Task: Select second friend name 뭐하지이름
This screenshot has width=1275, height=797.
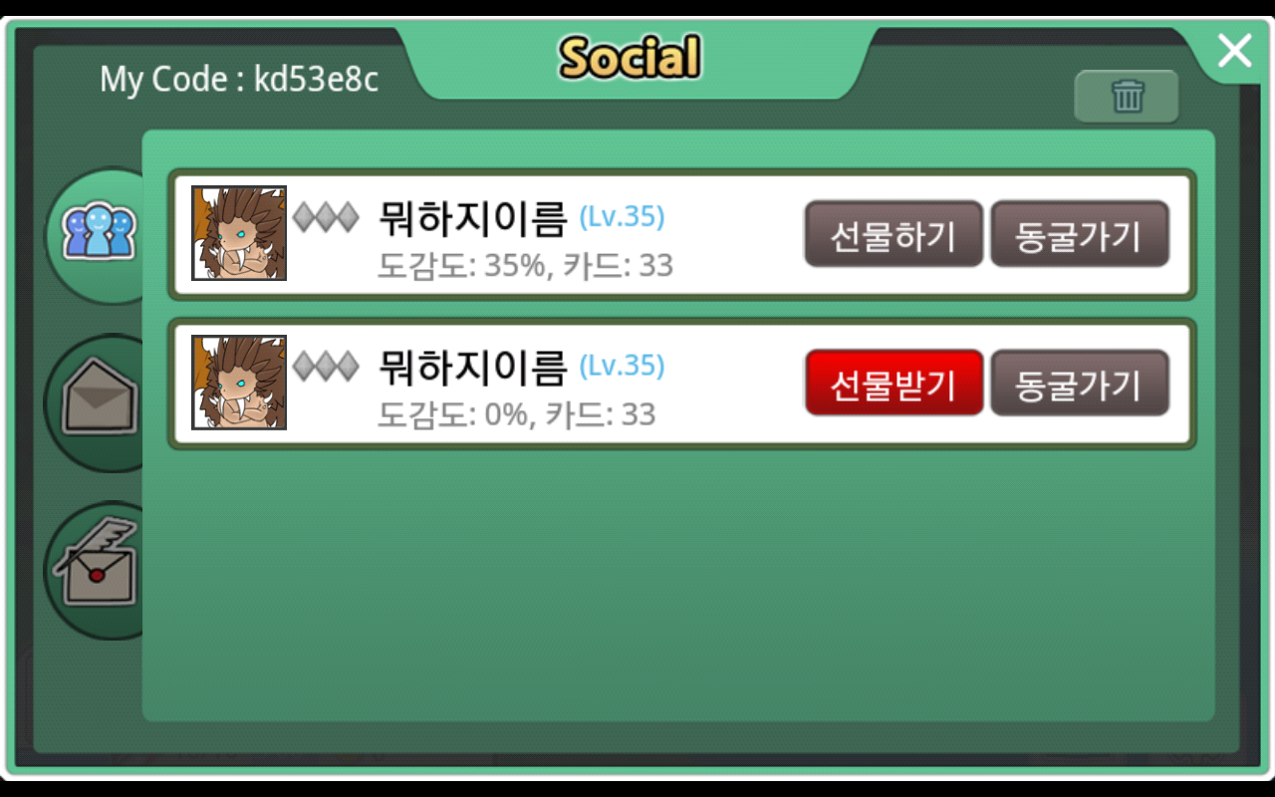Action: click(x=472, y=368)
